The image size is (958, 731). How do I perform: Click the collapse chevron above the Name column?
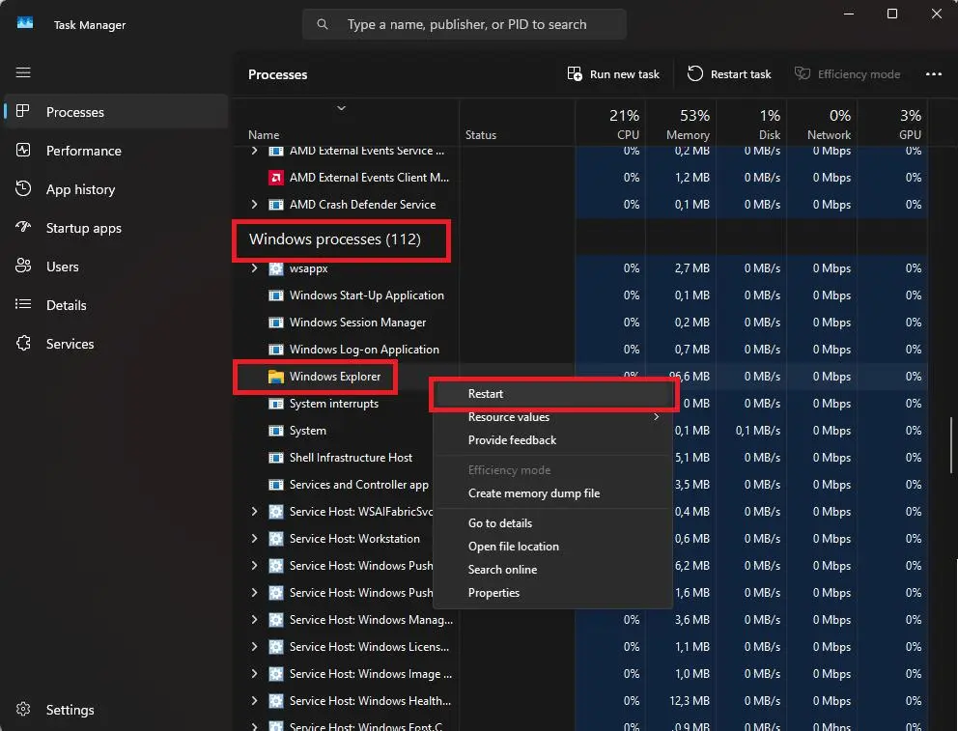pyautogui.click(x=342, y=108)
